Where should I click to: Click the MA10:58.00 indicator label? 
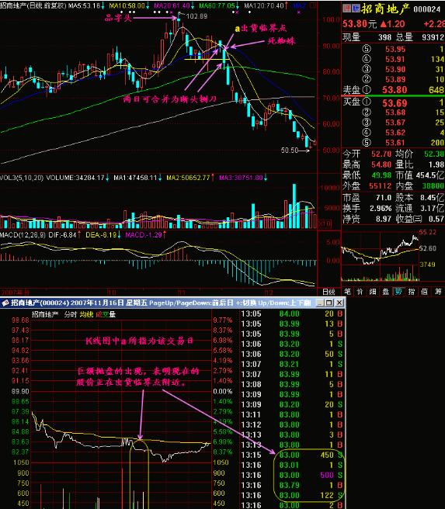tap(129, 6)
